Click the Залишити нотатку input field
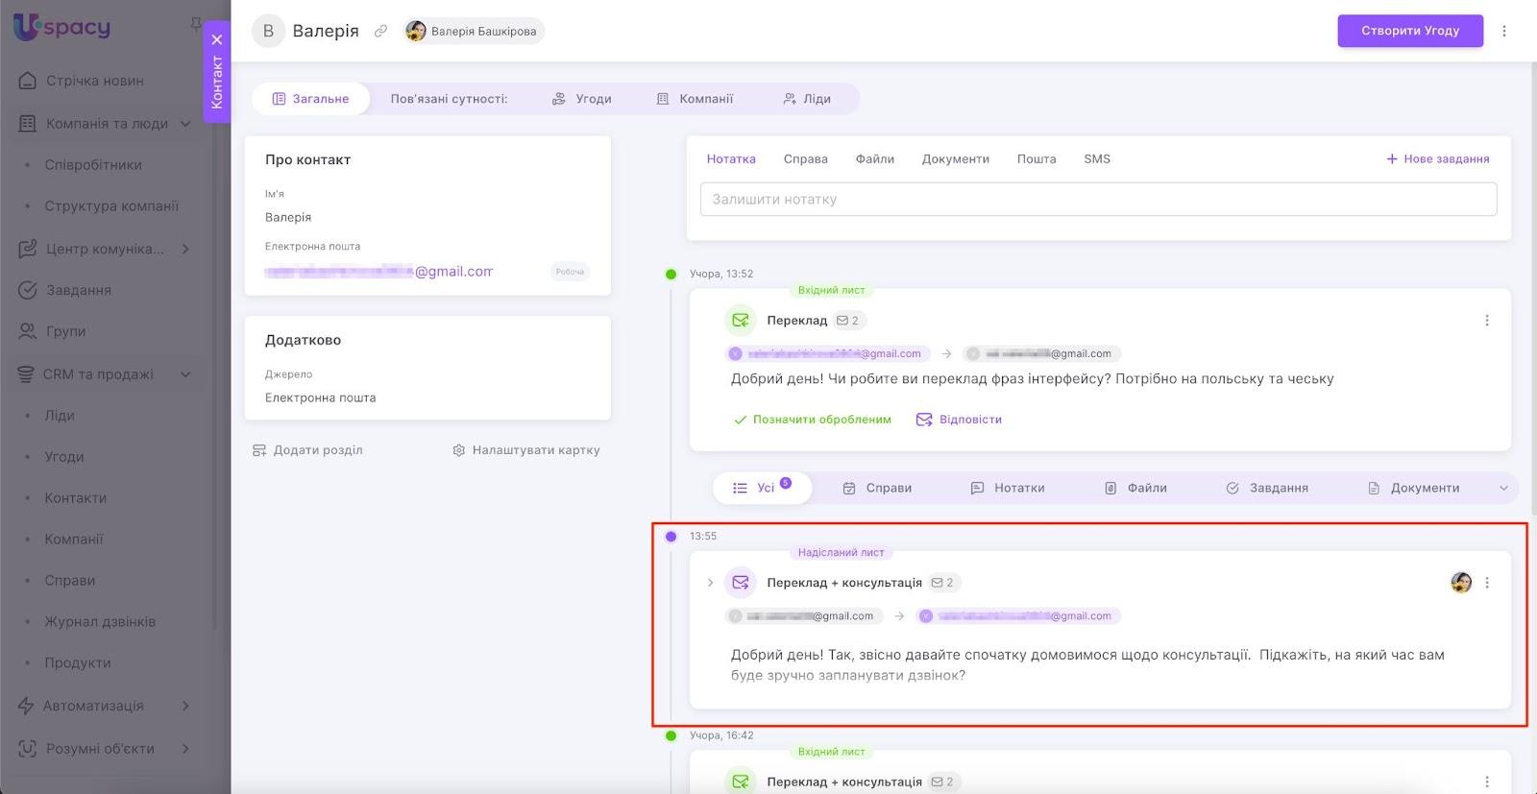This screenshot has height=794, width=1537. tap(1097, 200)
